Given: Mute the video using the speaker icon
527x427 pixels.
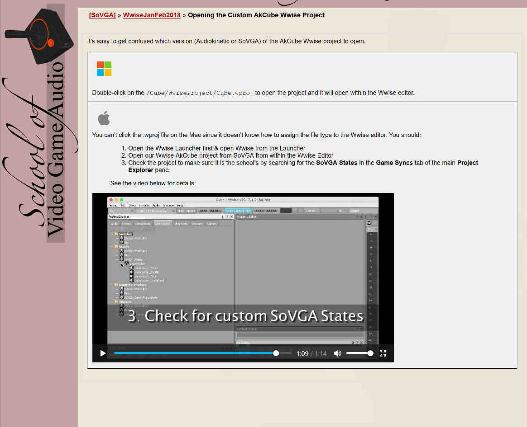Looking at the screenshot, I should pyautogui.click(x=337, y=353).
